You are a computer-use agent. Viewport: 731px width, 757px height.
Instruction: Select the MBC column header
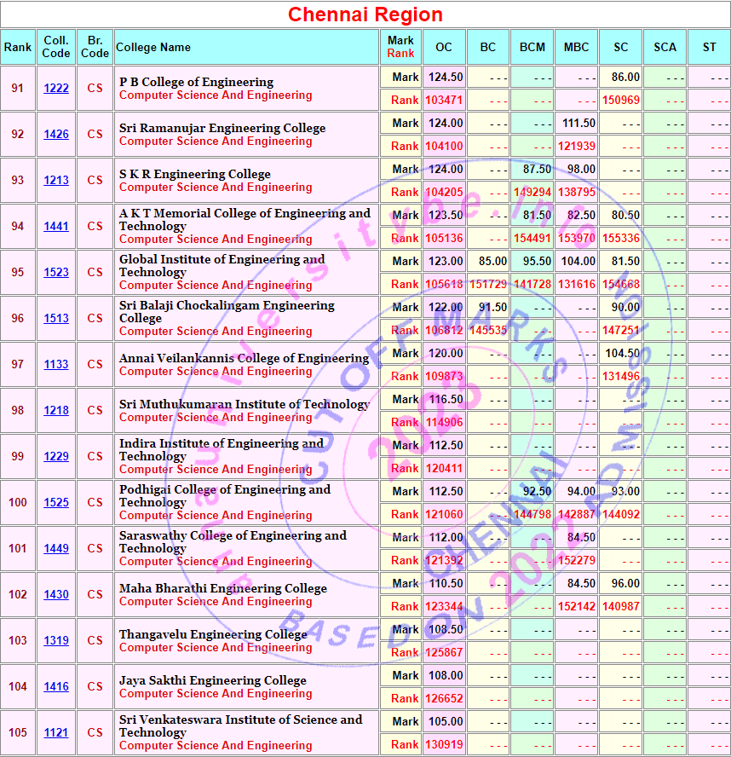tap(577, 48)
